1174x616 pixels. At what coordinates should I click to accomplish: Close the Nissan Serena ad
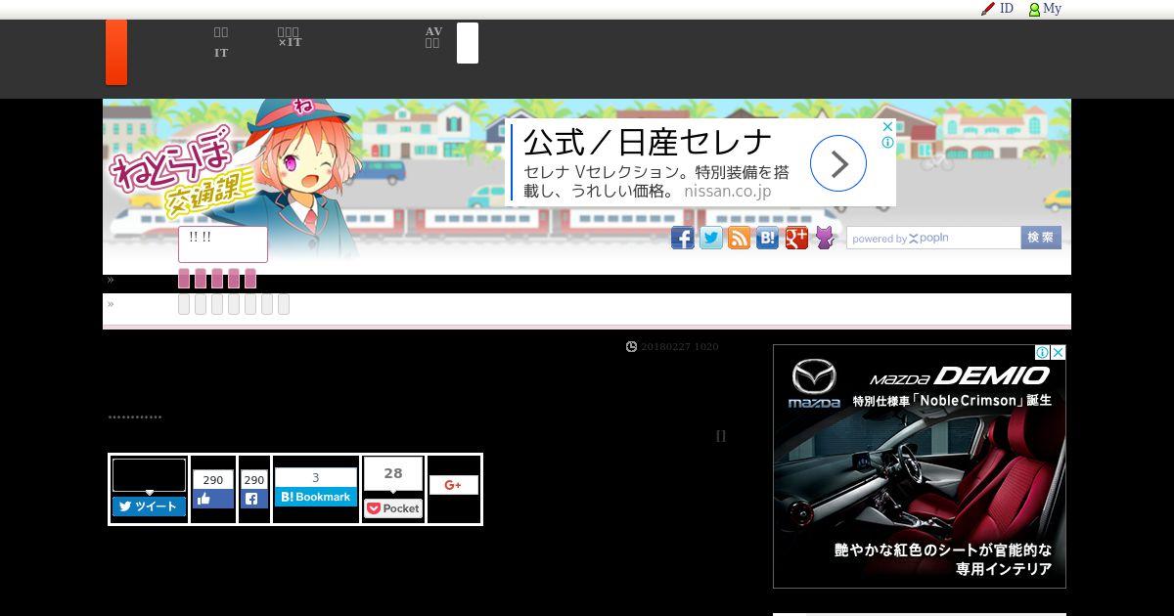[x=887, y=127]
